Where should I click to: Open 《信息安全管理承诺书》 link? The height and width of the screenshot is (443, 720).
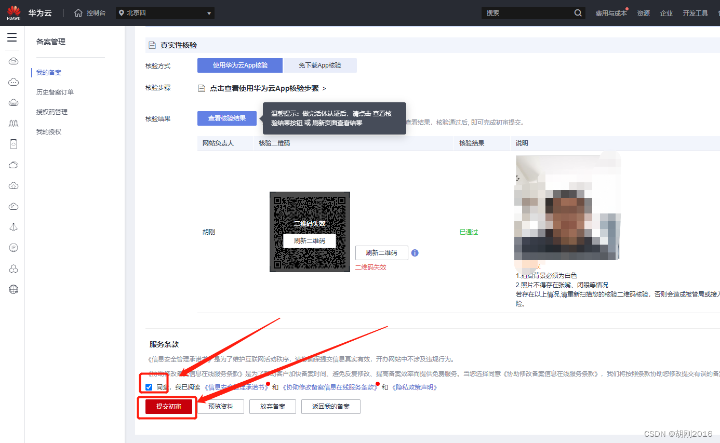(235, 387)
